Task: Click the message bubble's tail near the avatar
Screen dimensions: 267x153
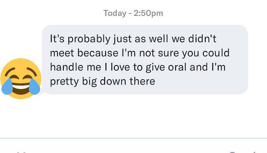Action: (42, 93)
